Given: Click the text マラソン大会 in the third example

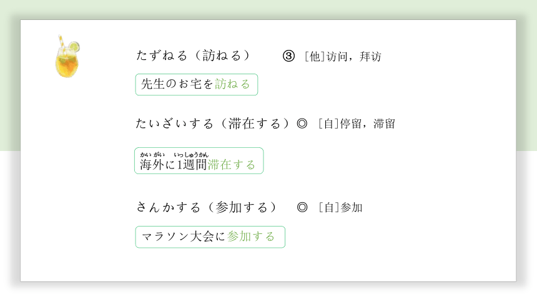Looking at the screenshot, I should 178,236.
